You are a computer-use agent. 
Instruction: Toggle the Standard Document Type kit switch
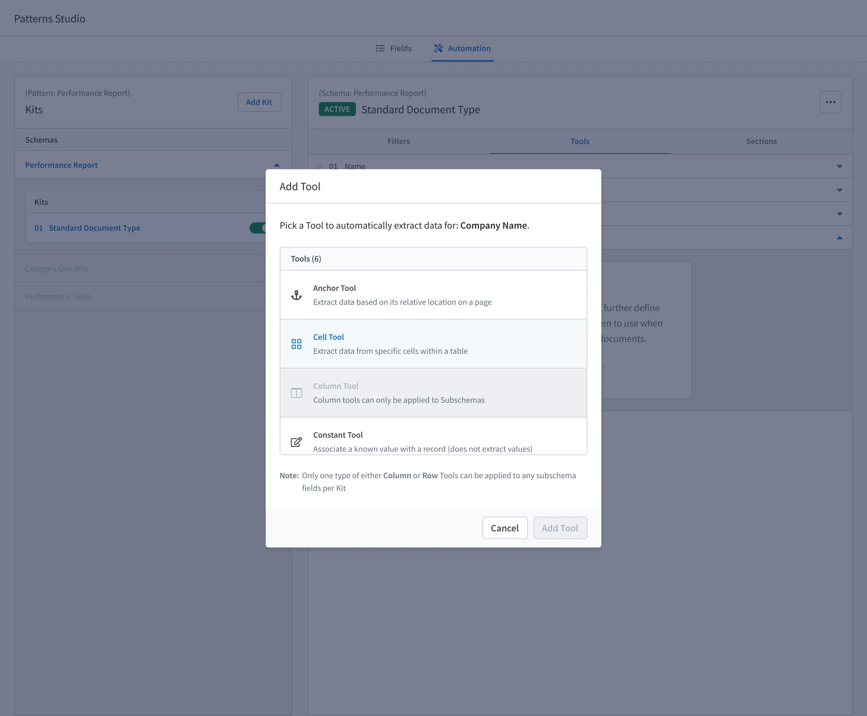click(258, 228)
